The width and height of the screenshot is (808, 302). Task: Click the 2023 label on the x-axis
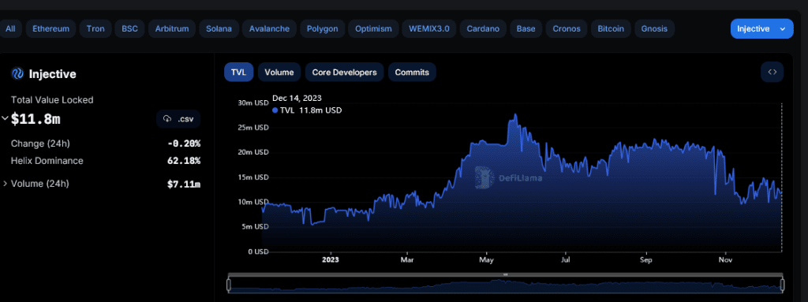[330, 260]
